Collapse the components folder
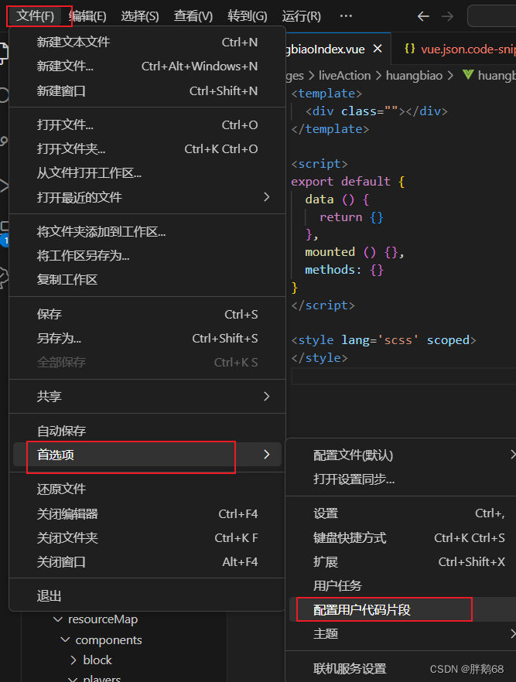Image resolution: width=516 pixels, height=682 pixels. 65,639
